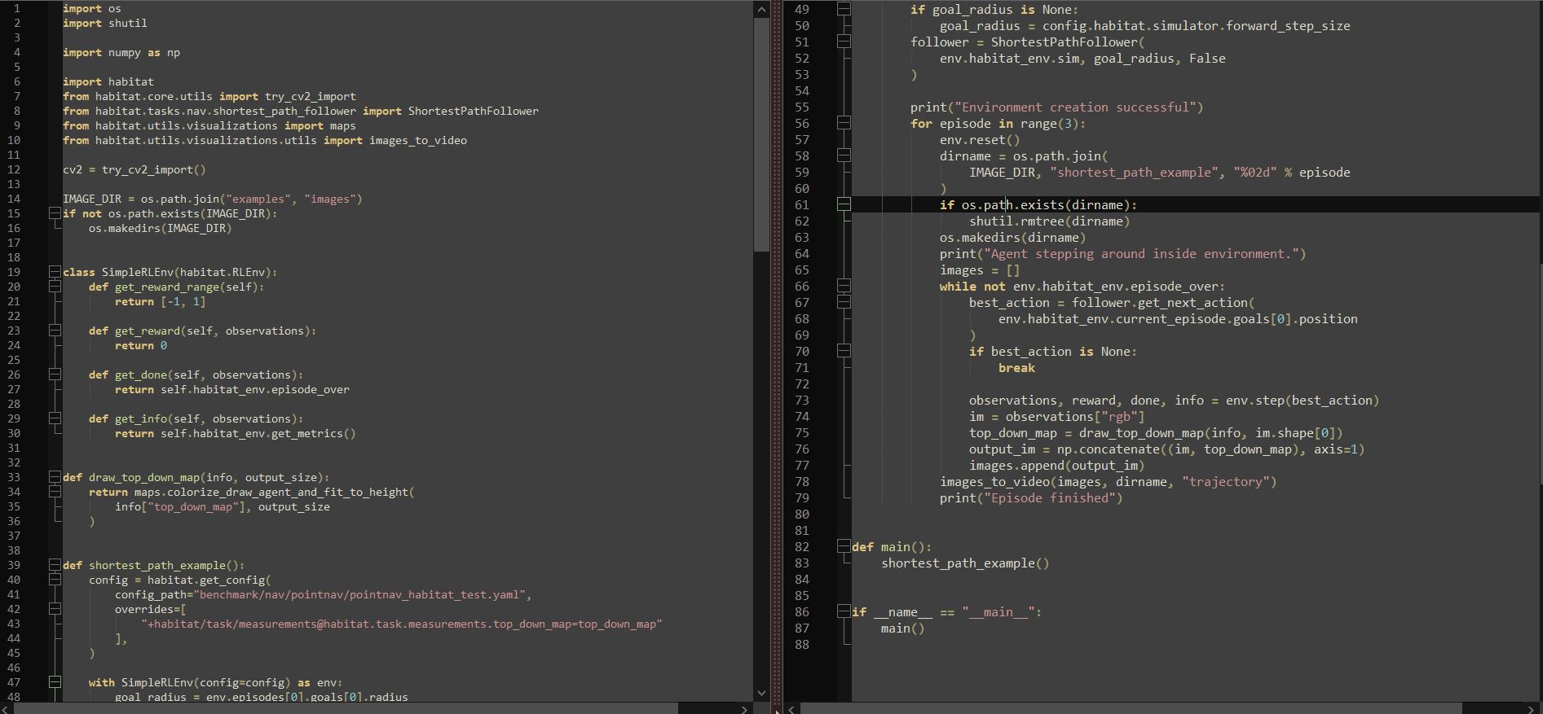
Task: Click the left pane vertical scrollbar thumb
Action: 761,134
